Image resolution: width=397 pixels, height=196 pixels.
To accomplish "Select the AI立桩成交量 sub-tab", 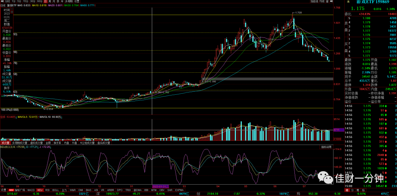I will coord(87,143).
